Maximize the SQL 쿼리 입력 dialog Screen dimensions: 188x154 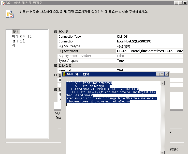[162, 74]
